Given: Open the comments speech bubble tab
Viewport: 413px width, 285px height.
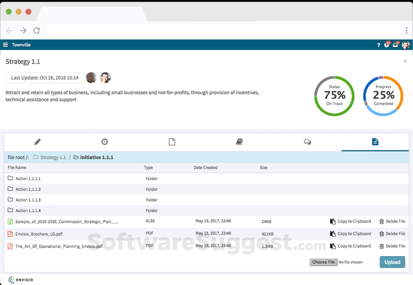Looking at the screenshot, I should tap(307, 142).
